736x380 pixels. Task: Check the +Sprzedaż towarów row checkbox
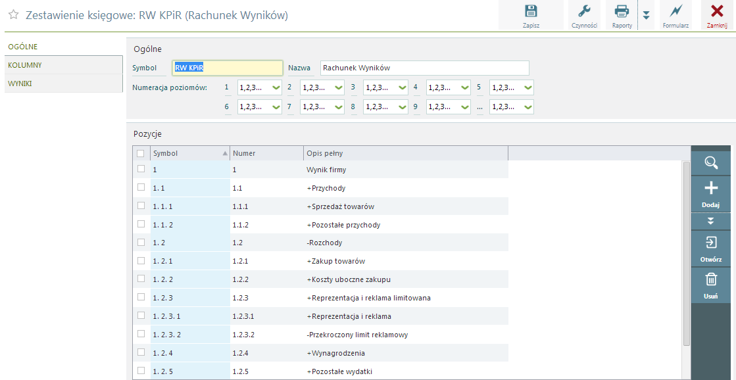(141, 206)
